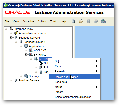
Task: Click the Partitions database icon
Action: point(41,72)
